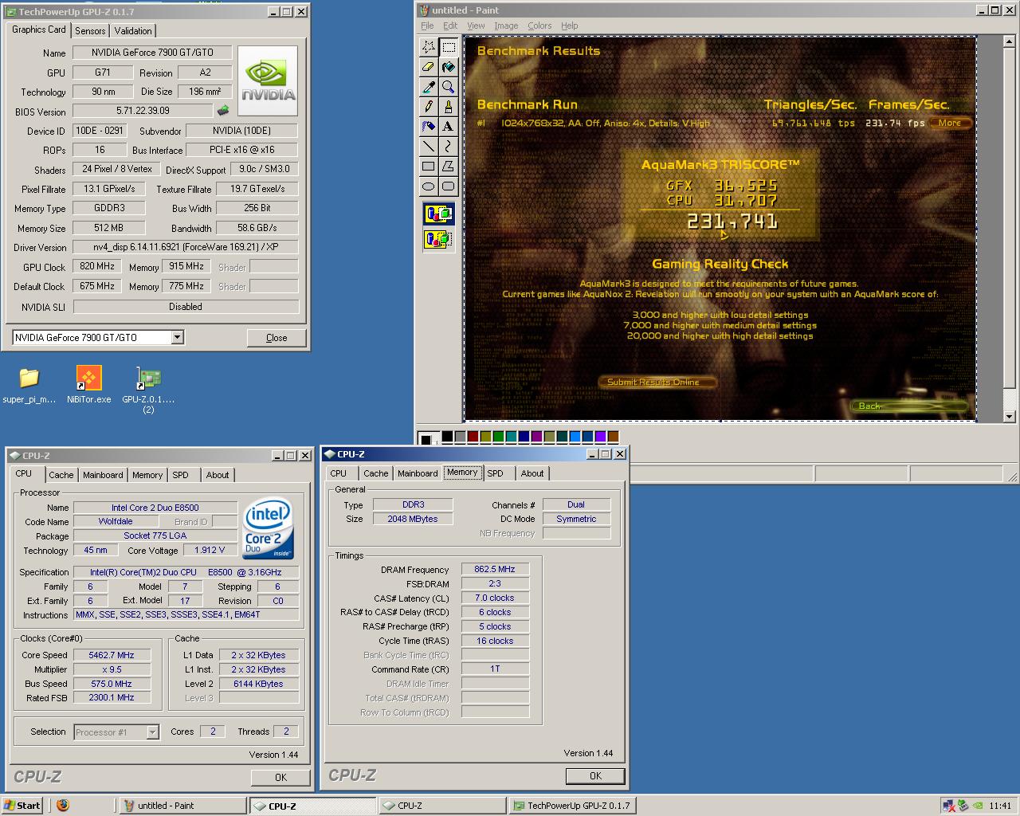Click the clock showing 11:41

1000,806
